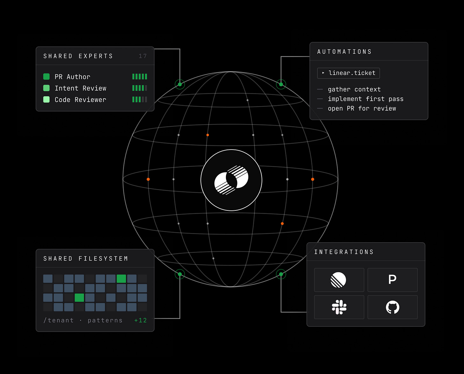Click the far-right orange dot on globe equator
This screenshot has width=464, height=374.
pos(313,180)
